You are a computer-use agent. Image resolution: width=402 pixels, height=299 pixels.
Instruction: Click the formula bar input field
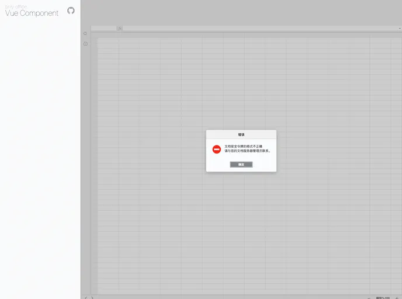coord(260,29)
